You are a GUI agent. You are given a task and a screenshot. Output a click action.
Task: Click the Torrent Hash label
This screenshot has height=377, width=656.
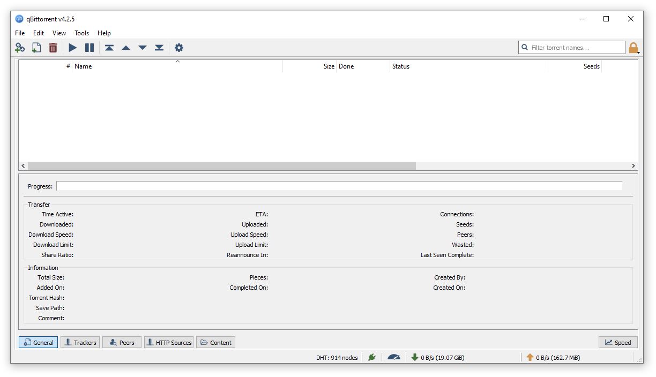[47, 298]
